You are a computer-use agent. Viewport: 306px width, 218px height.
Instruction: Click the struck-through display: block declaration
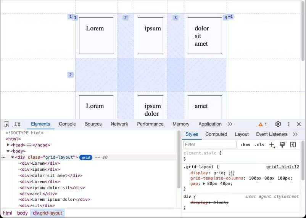[x=209, y=202]
